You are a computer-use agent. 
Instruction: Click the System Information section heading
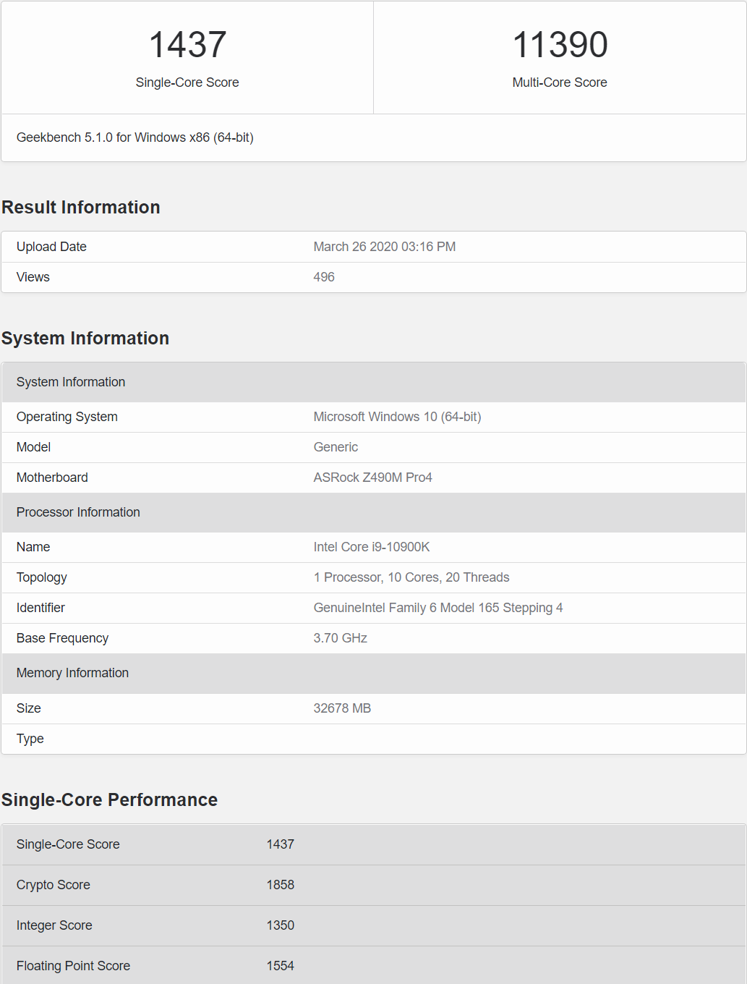(x=85, y=339)
